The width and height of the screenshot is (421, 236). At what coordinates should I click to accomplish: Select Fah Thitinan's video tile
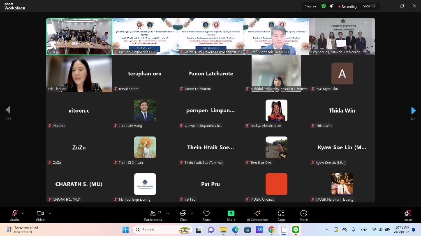point(79,73)
